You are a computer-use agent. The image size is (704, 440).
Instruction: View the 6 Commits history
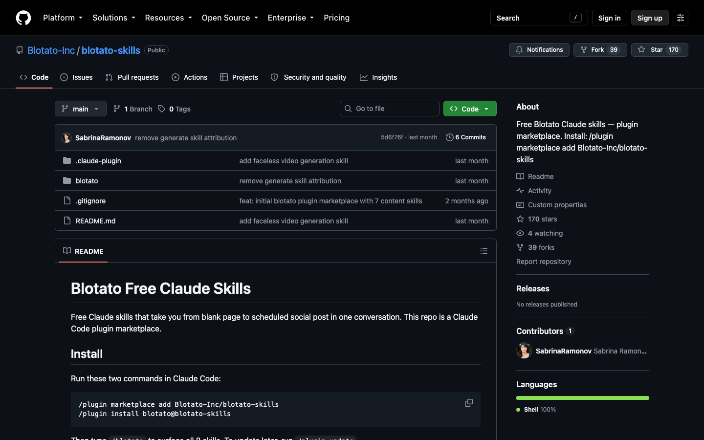466,137
